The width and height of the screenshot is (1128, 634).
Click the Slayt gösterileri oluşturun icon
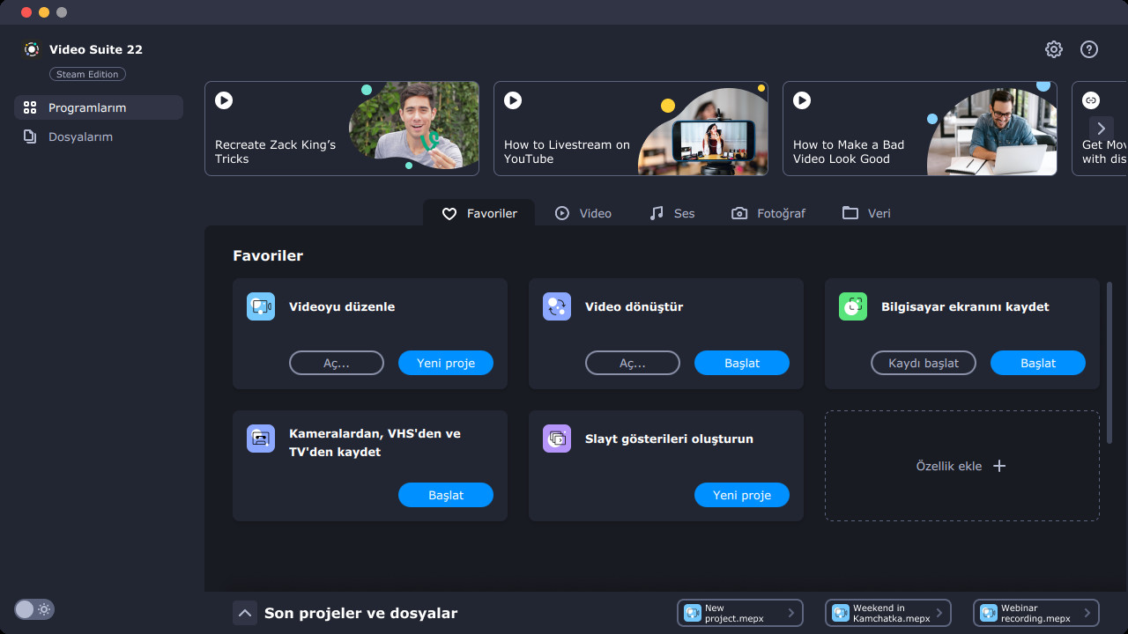click(557, 439)
